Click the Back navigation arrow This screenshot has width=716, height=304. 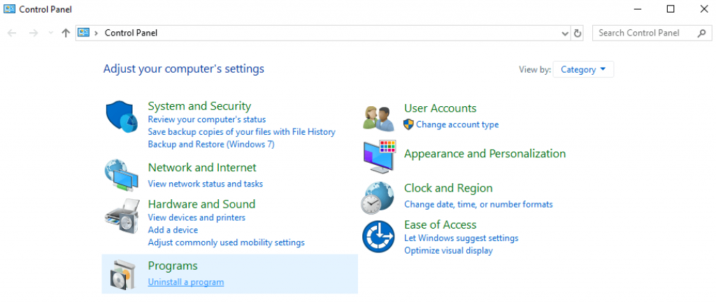click(x=12, y=33)
